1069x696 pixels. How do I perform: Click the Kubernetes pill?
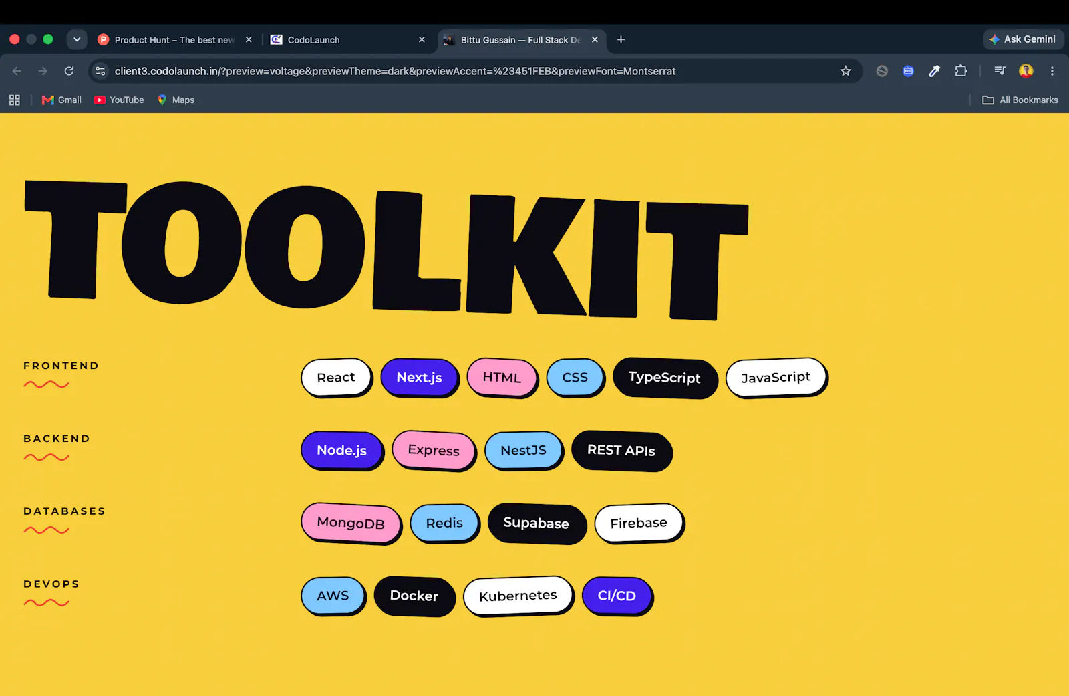click(x=518, y=596)
